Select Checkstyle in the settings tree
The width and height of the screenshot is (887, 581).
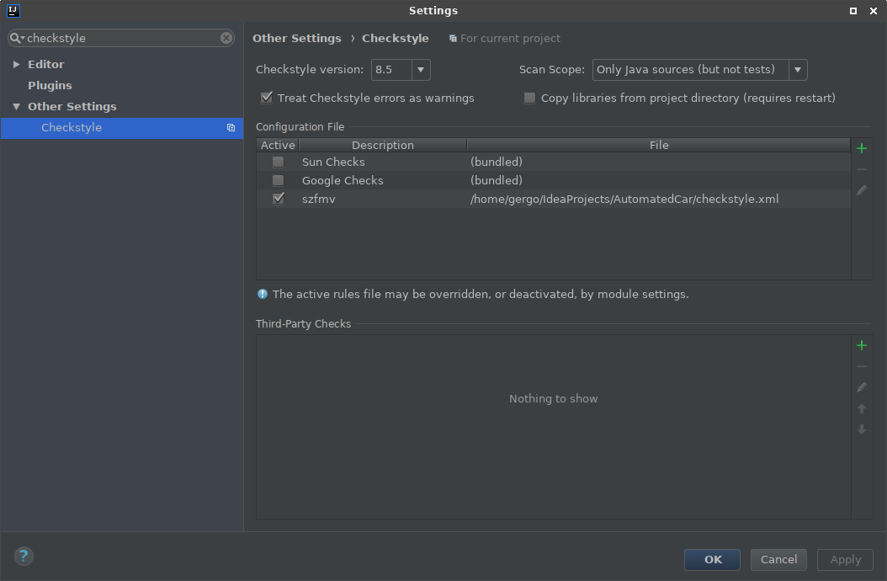coord(72,128)
